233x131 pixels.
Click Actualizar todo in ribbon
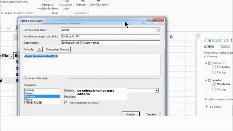[x=66, y=7]
